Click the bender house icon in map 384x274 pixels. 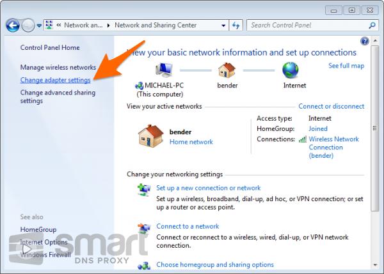point(227,70)
